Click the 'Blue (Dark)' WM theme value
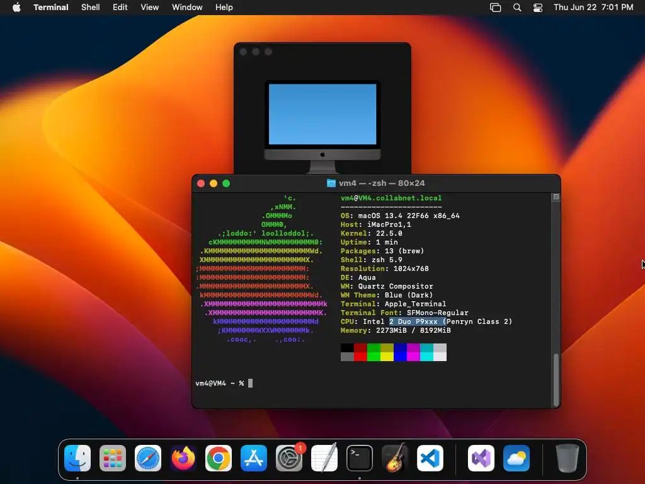Screen dimensions: 645x484 tap(409, 295)
